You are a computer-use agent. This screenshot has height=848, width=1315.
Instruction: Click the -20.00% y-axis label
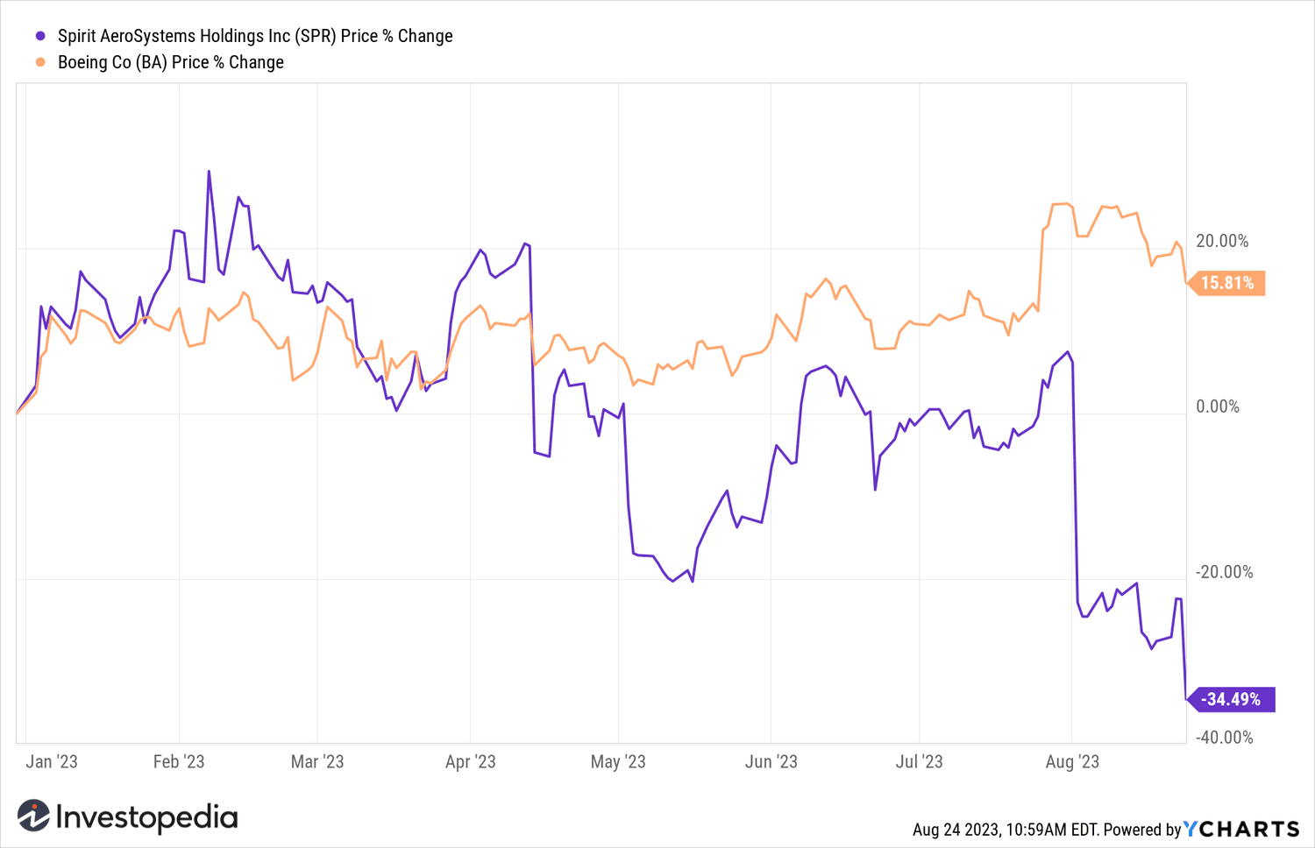coord(1225,572)
